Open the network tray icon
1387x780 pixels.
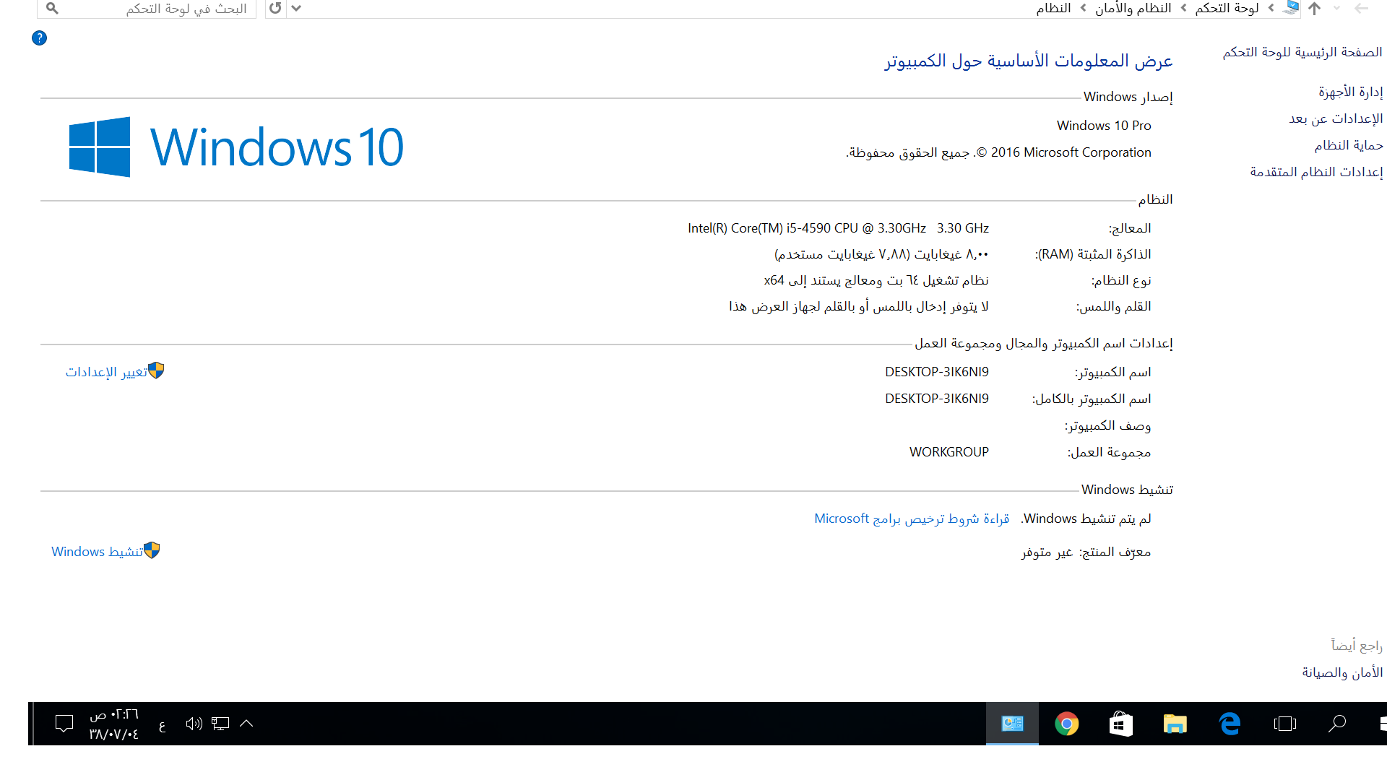tap(220, 724)
